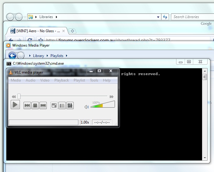
Task: Stop playback in VLC
Action: tap(35, 105)
